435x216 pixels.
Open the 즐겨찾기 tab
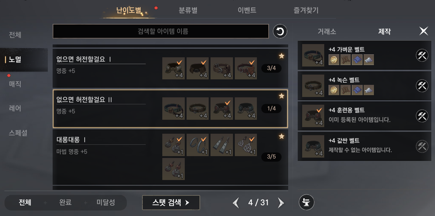[x=306, y=11]
